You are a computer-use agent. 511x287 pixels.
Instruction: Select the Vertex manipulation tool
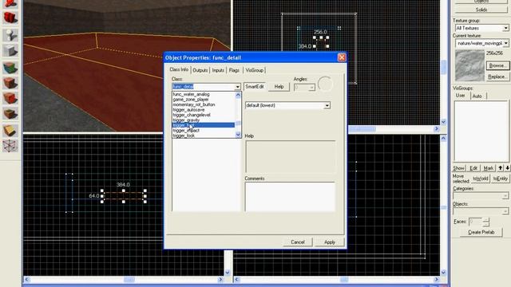[x=10, y=146]
